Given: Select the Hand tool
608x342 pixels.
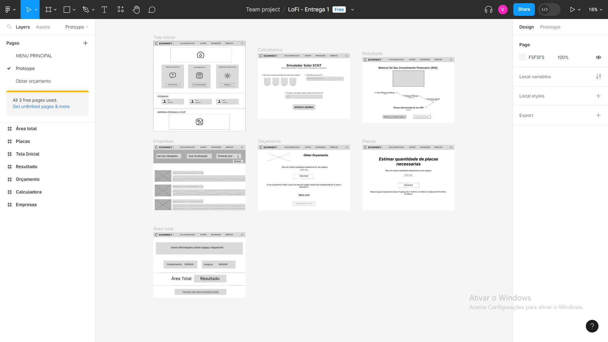Looking at the screenshot, I should point(136,9).
